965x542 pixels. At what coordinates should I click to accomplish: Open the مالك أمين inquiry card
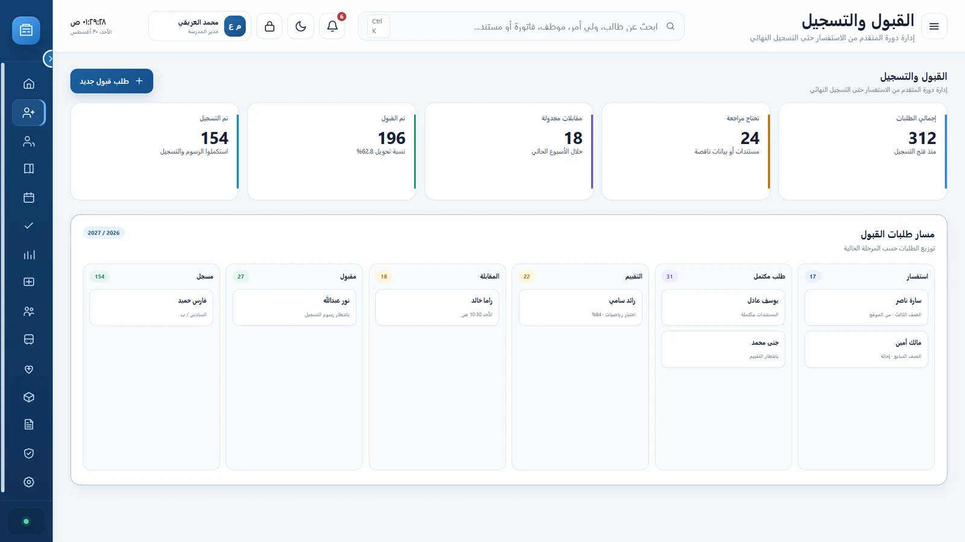coord(866,349)
